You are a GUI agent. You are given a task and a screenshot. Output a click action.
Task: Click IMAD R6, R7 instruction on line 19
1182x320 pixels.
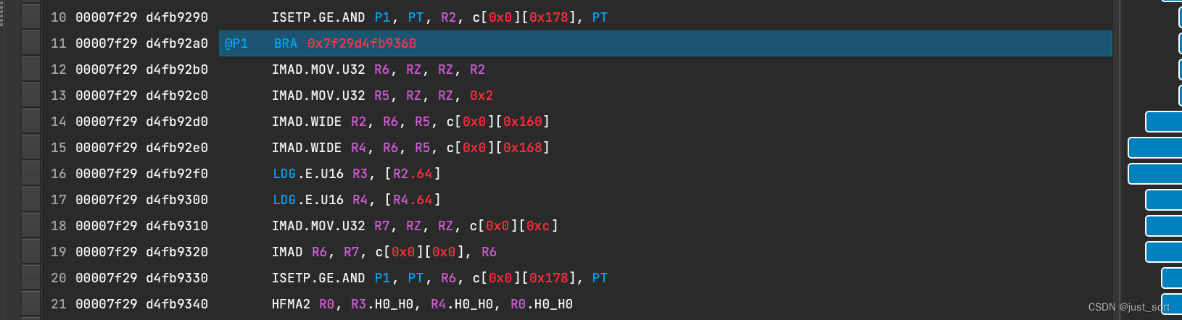(384, 252)
